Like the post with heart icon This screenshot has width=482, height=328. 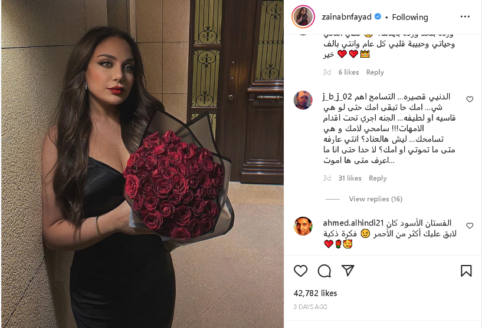click(300, 271)
